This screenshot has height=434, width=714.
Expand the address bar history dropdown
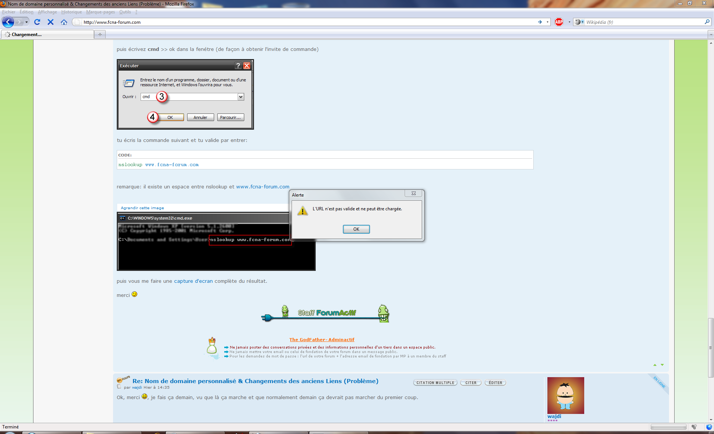(x=547, y=22)
